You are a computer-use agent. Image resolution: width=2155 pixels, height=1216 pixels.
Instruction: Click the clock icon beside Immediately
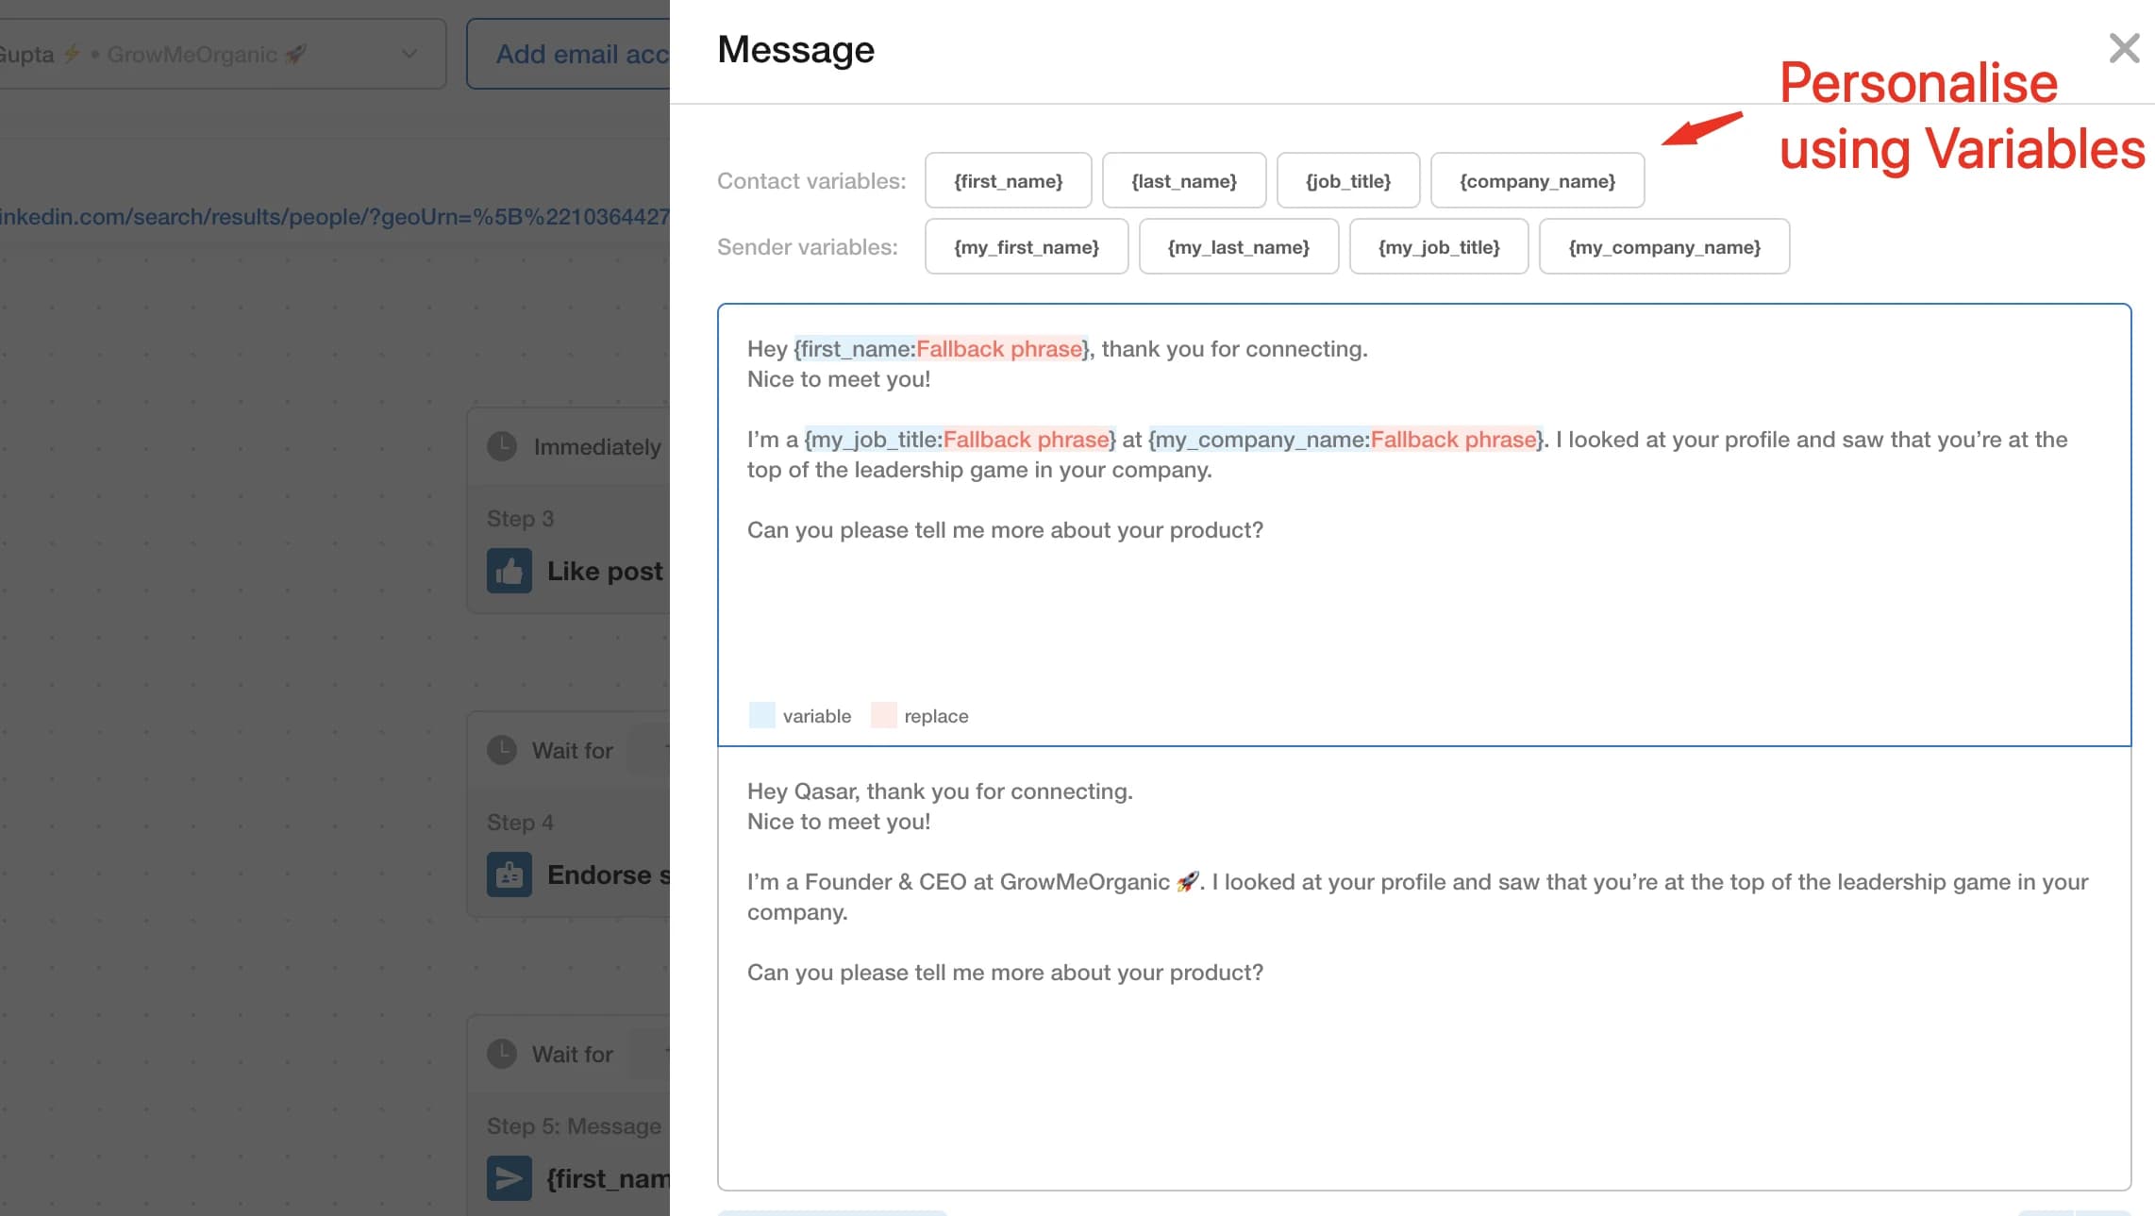click(x=503, y=446)
